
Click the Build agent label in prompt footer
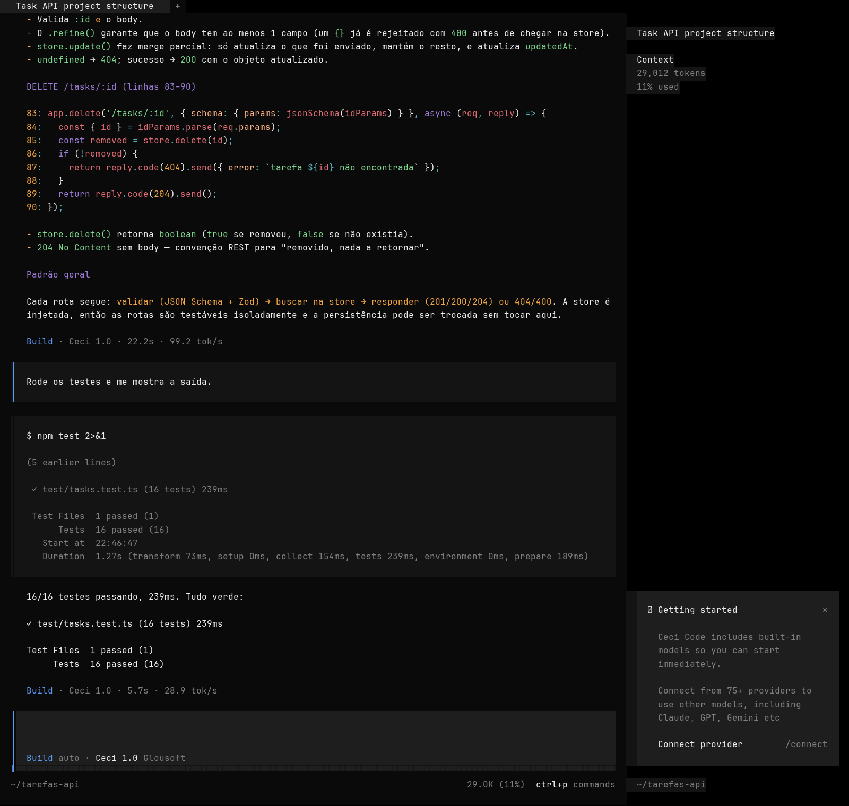coord(40,758)
